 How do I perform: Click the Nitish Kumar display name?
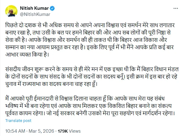pyautogui.click(x=34, y=8)
